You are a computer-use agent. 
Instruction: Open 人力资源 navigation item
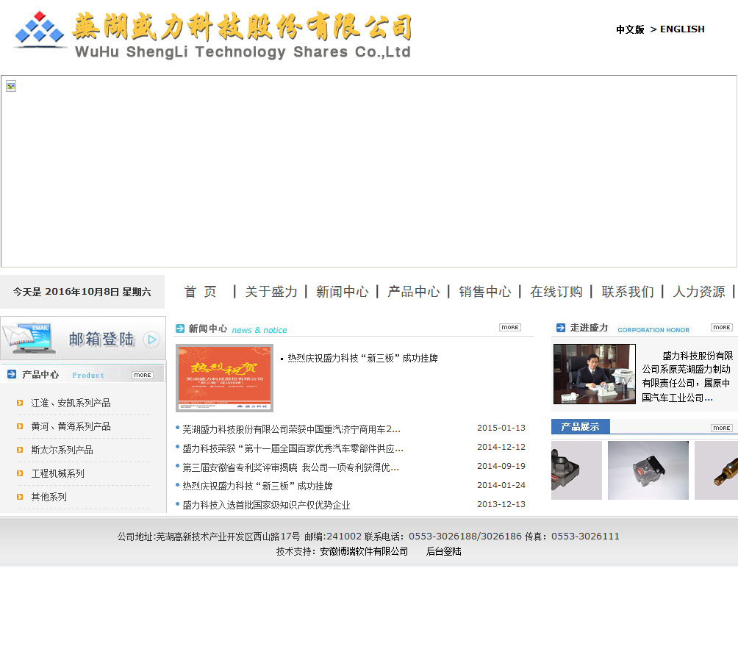pyautogui.click(x=699, y=292)
